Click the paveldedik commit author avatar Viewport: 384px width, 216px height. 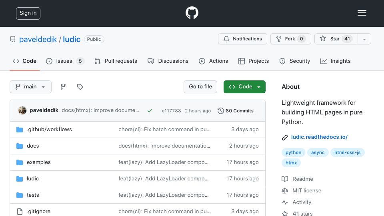point(22,110)
